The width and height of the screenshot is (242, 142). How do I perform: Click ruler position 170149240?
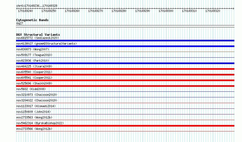26,11
